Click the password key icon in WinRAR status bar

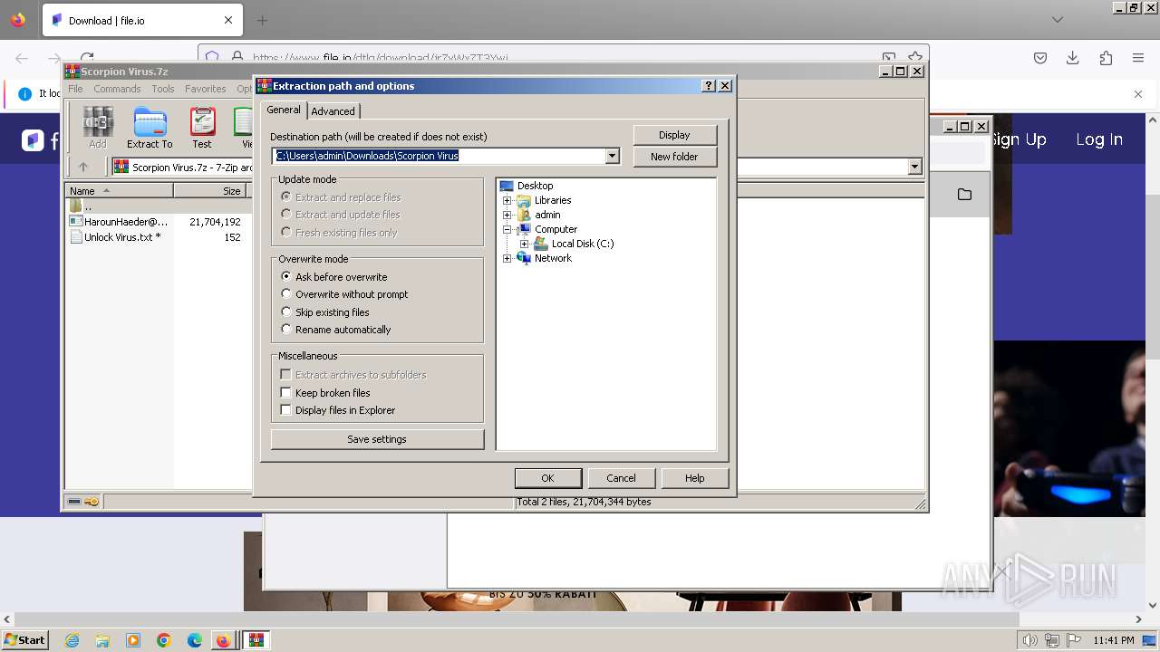(x=92, y=502)
